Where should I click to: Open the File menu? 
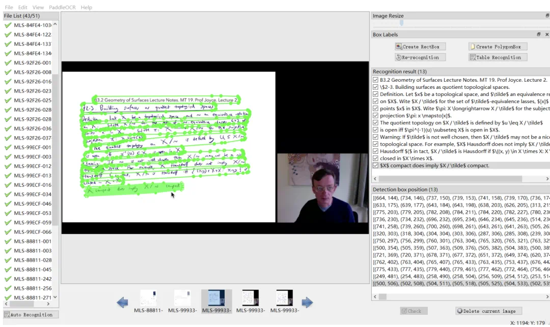[9, 8]
